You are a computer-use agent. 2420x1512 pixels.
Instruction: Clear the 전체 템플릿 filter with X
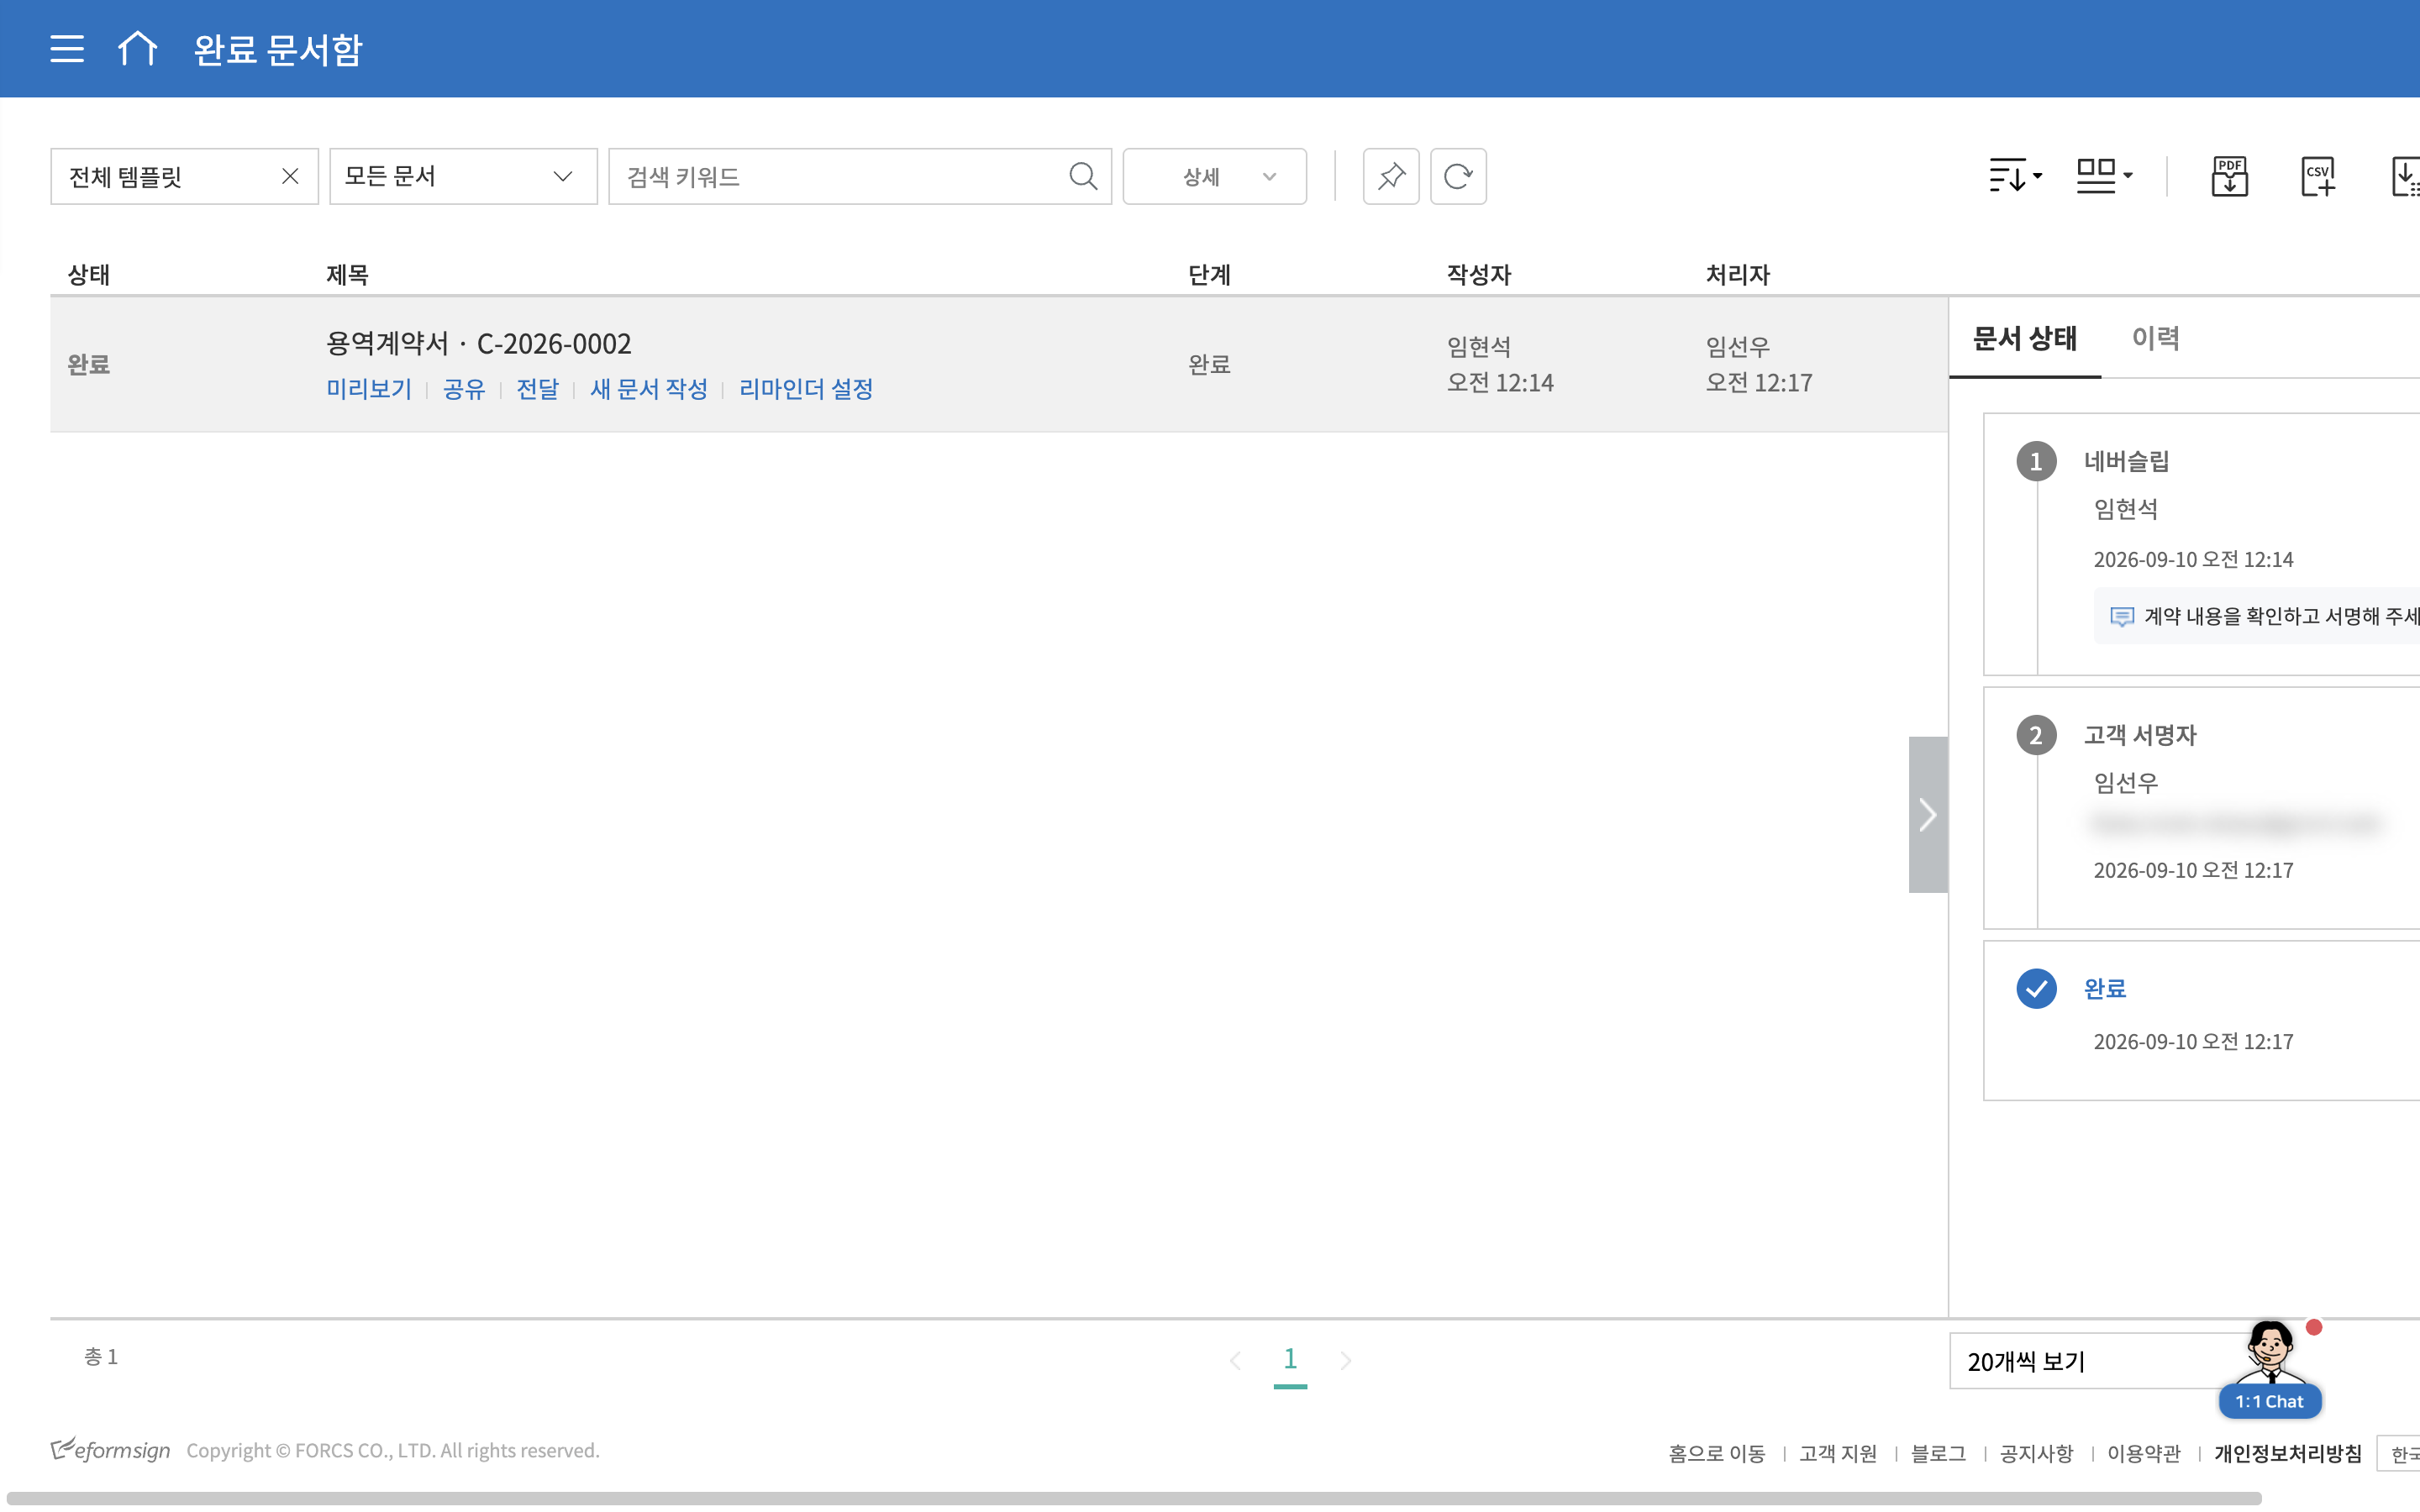[x=290, y=176]
